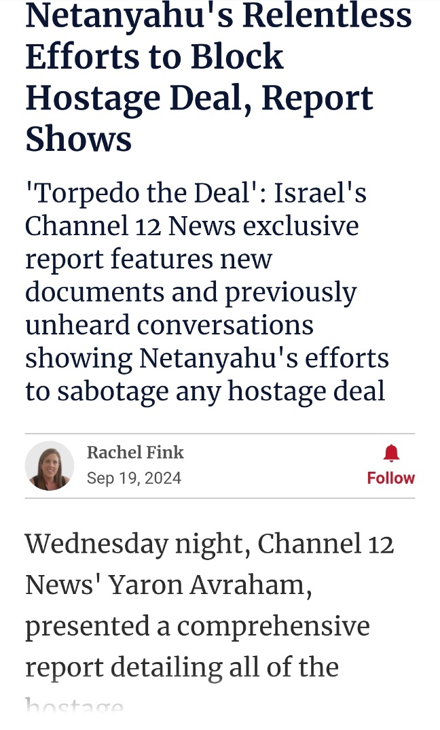Click 'unheard conversations' in the subheading
Screen dimensions: 440x730
tap(169, 325)
